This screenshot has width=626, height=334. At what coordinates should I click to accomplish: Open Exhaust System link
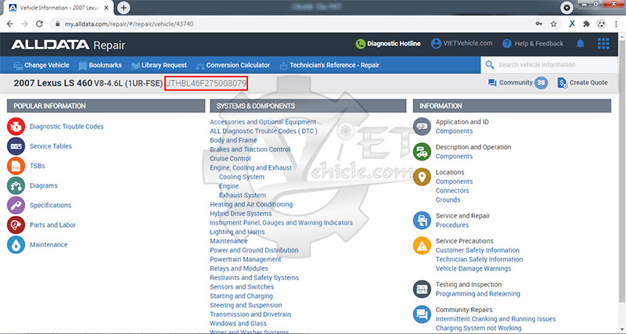243,195
